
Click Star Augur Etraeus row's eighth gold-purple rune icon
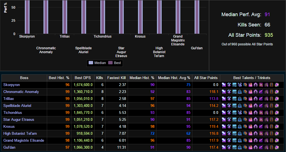[x=261, y=119]
